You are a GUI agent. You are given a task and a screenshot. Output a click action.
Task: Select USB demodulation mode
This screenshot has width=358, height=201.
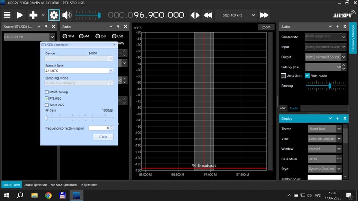pyautogui.click(x=118, y=36)
